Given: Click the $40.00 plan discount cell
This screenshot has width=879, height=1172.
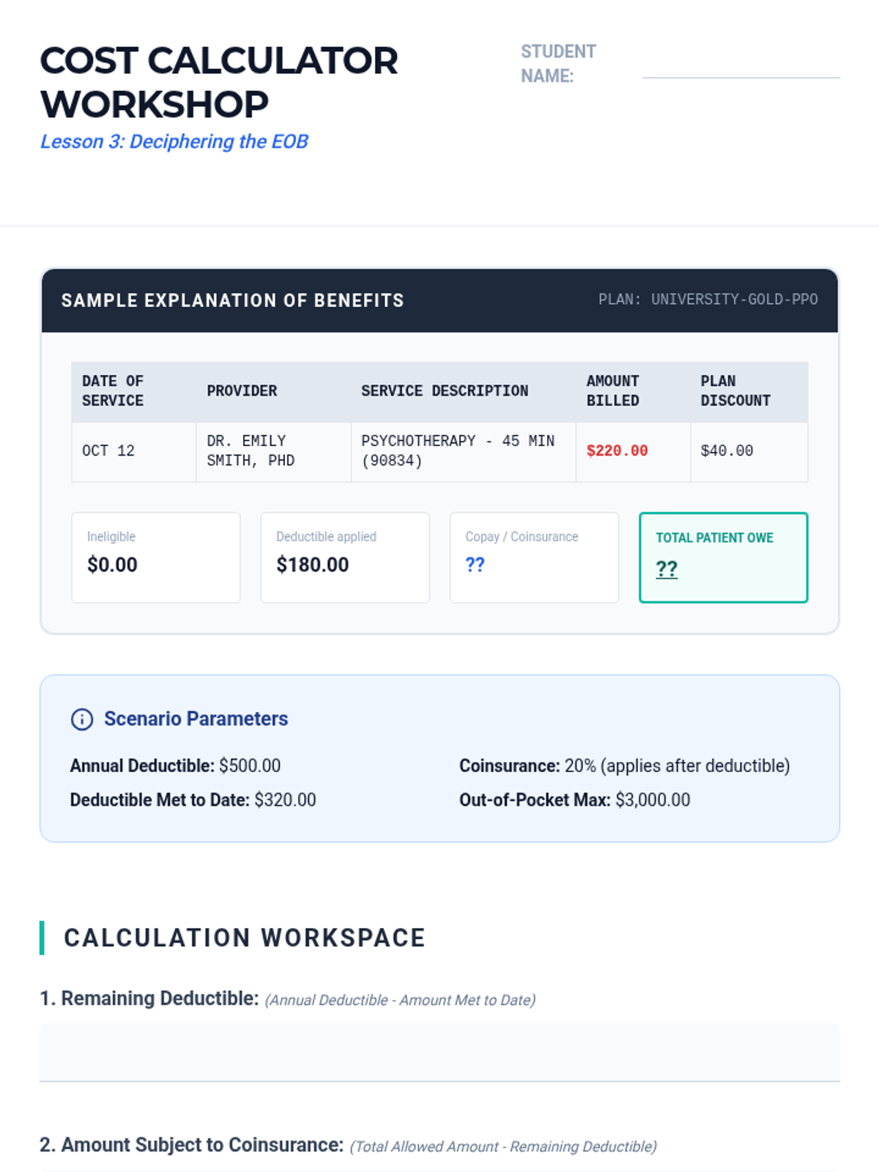Looking at the screenshot, I should 727,451.
